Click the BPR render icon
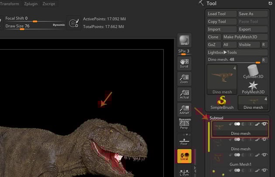The height and width of the screenshot is (177, 275). 184,40
